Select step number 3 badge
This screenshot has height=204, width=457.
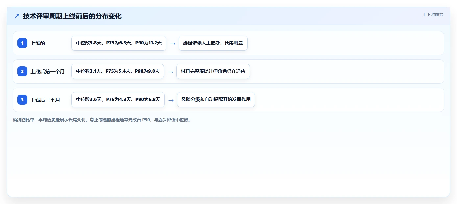(22, 100)
